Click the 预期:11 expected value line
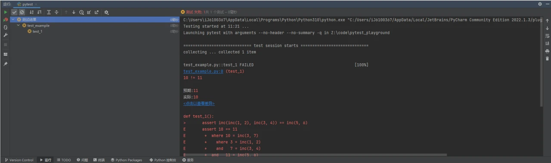This screenshot has width=551, height=163. tap(191, 91)
